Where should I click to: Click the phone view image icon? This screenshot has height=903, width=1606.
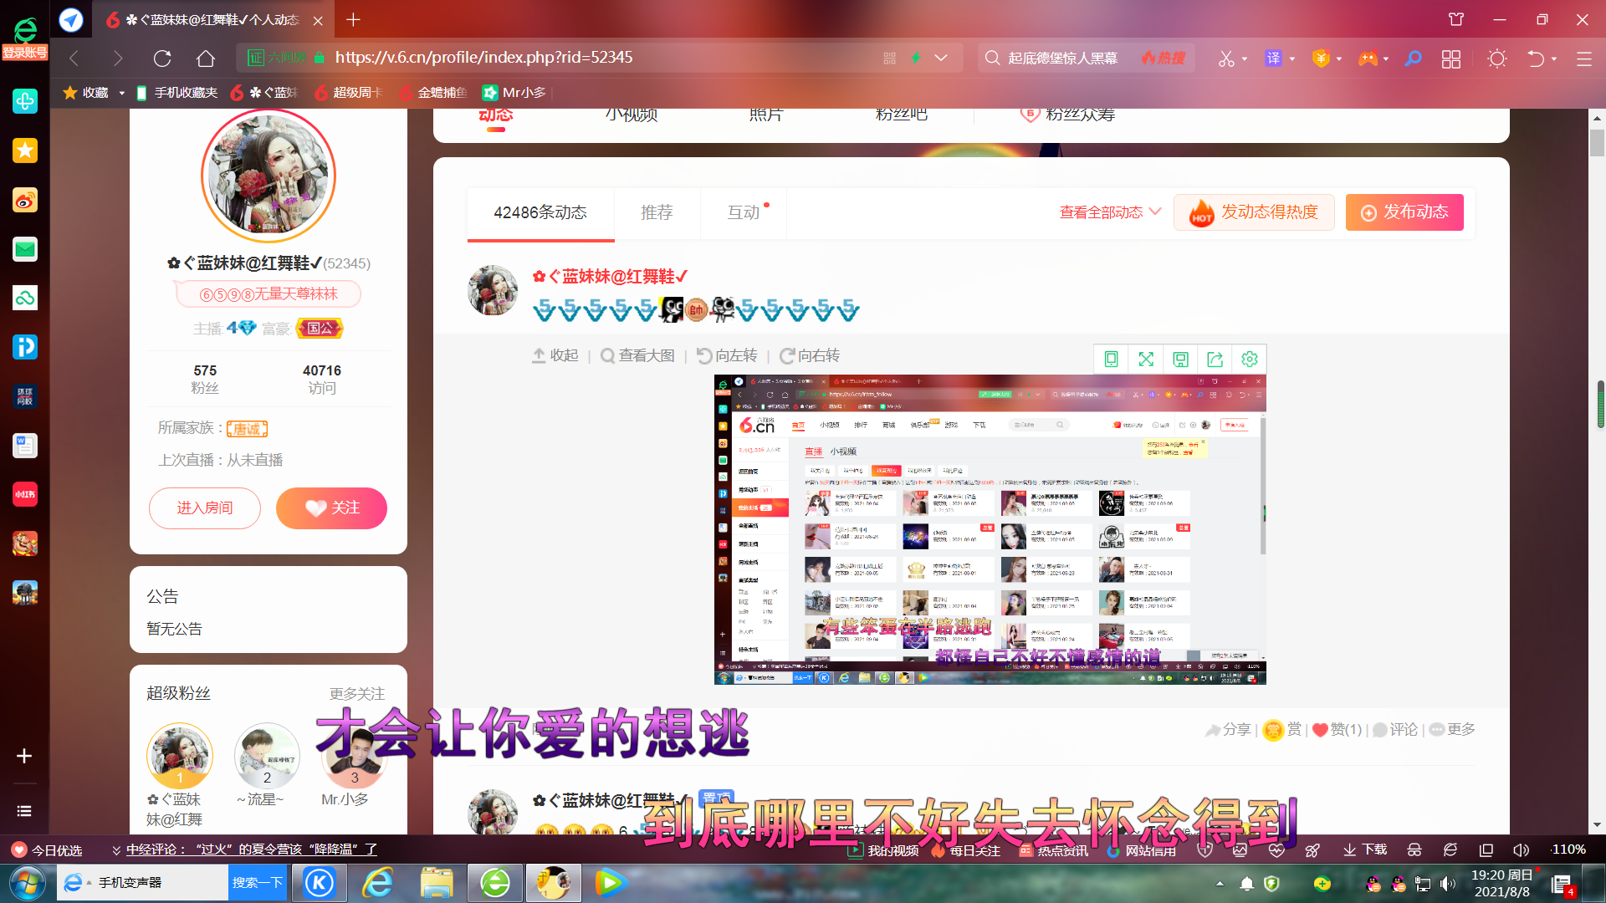[1111, 360]
